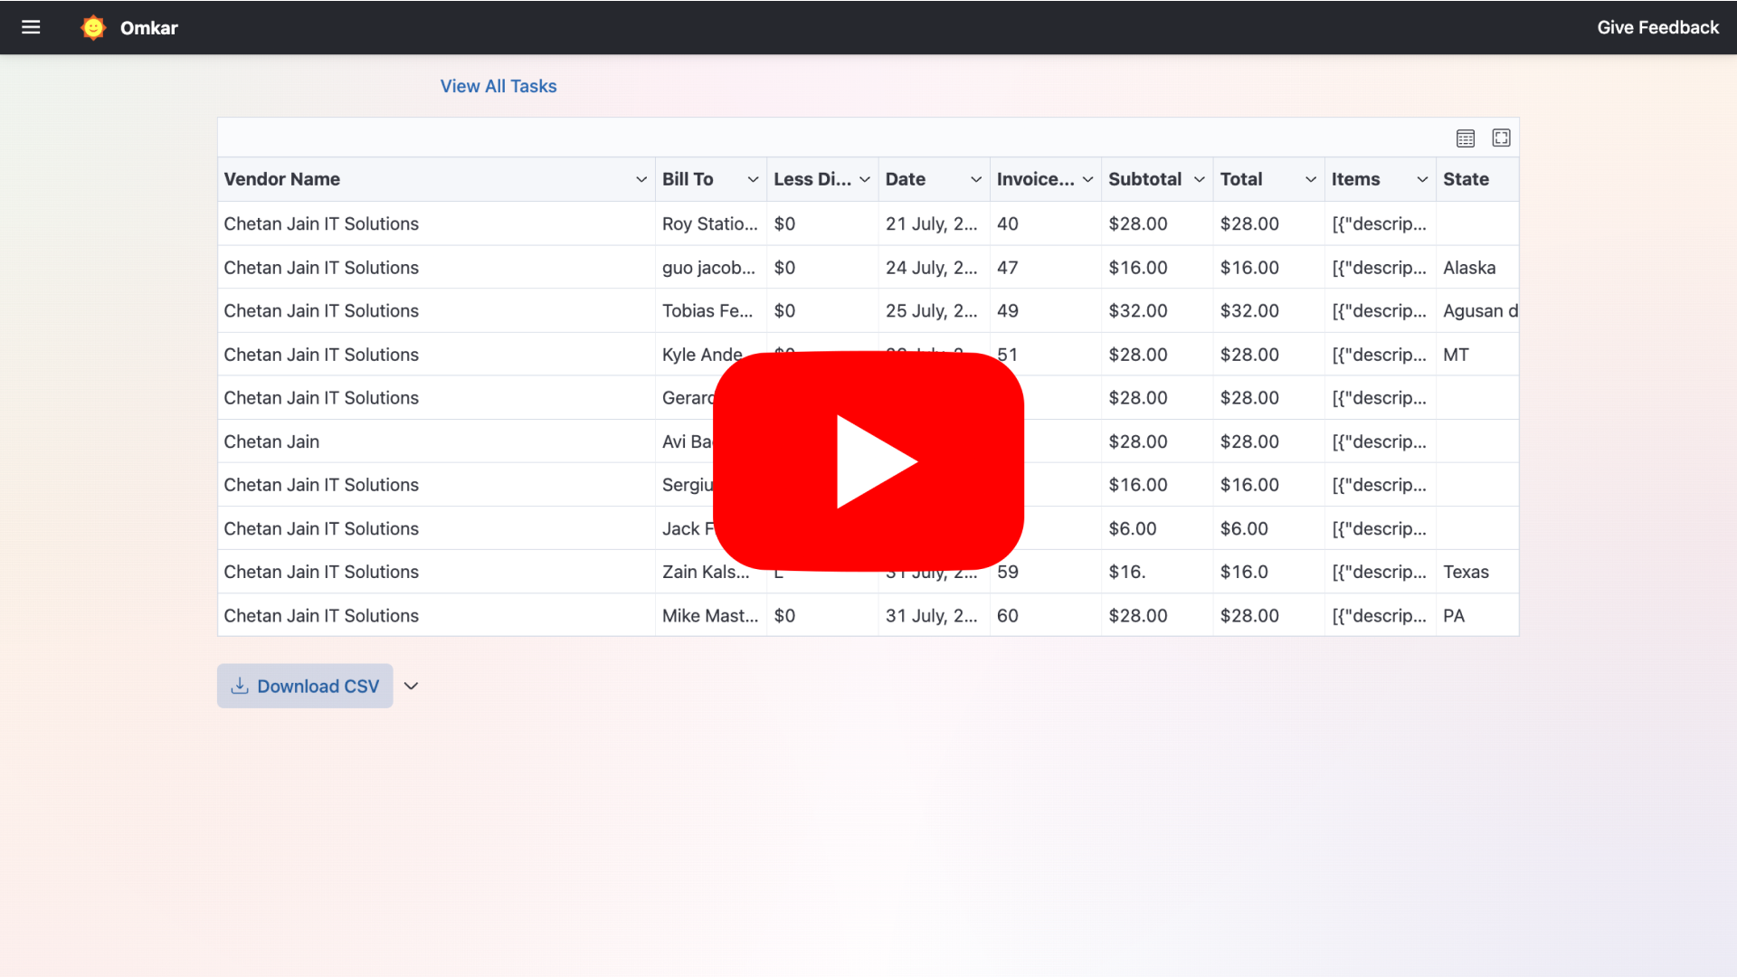Image resolution: width=1737 pixels, height=977 pixels.
Task: Click the Alaska state cell
Action: click(x=1477, y=268)
